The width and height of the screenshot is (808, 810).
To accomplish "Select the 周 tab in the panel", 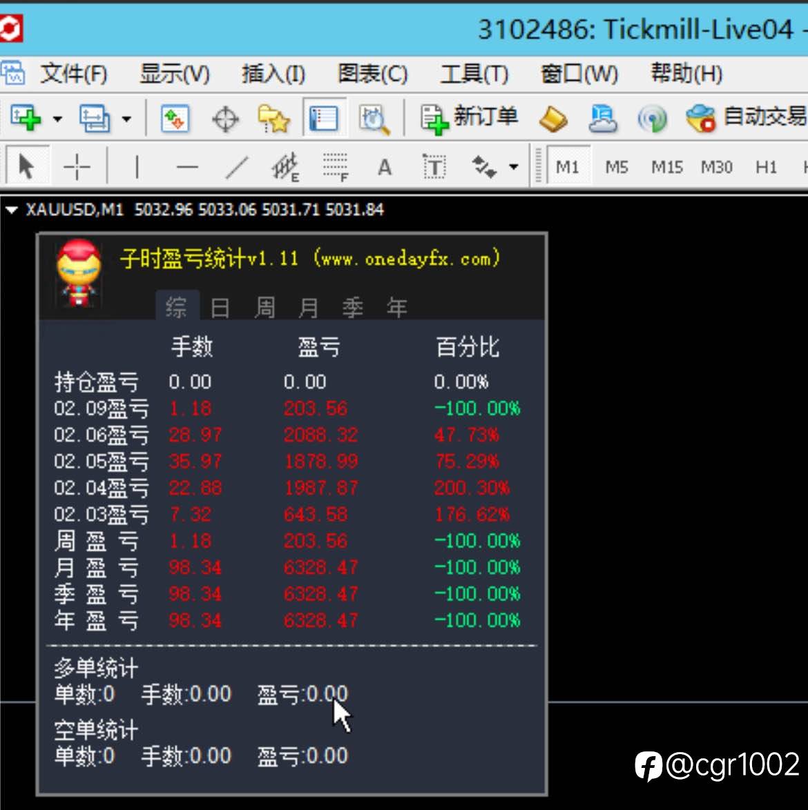I will (264, 308).
